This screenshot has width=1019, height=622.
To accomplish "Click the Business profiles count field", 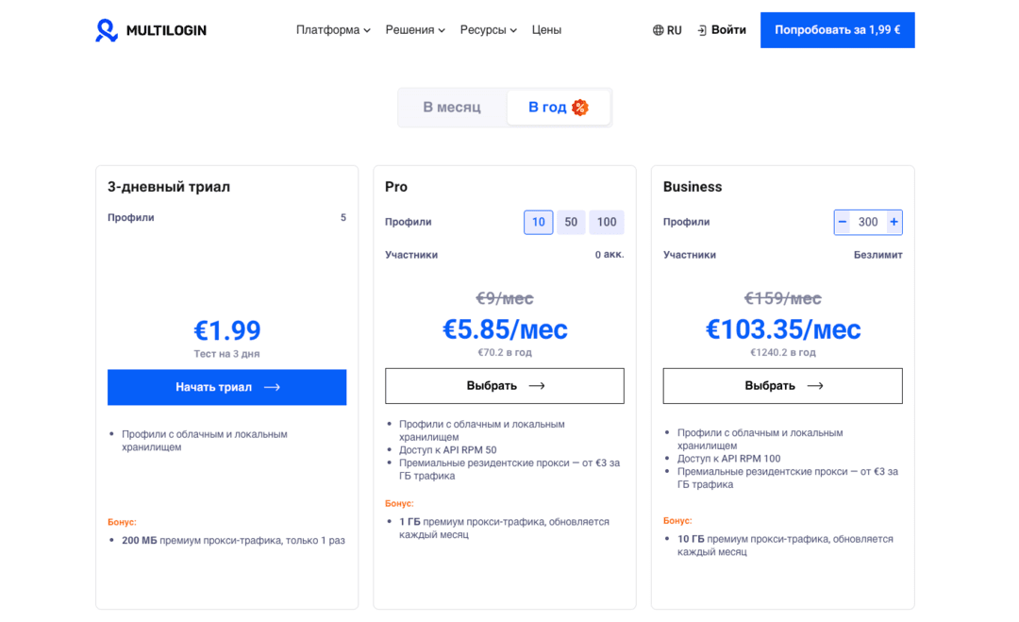I will [868, 223].
